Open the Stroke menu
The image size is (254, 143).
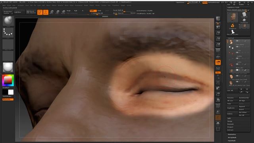pyautogui.click(x=98, y=5)
